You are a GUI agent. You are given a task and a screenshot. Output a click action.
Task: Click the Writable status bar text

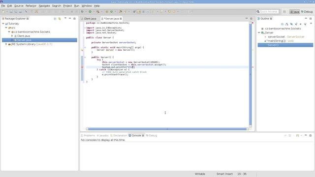point(200,174)
